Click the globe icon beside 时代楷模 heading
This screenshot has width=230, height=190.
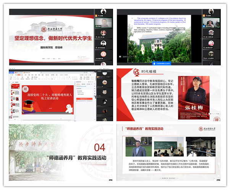pyautogui.click(x=136, y=72)
